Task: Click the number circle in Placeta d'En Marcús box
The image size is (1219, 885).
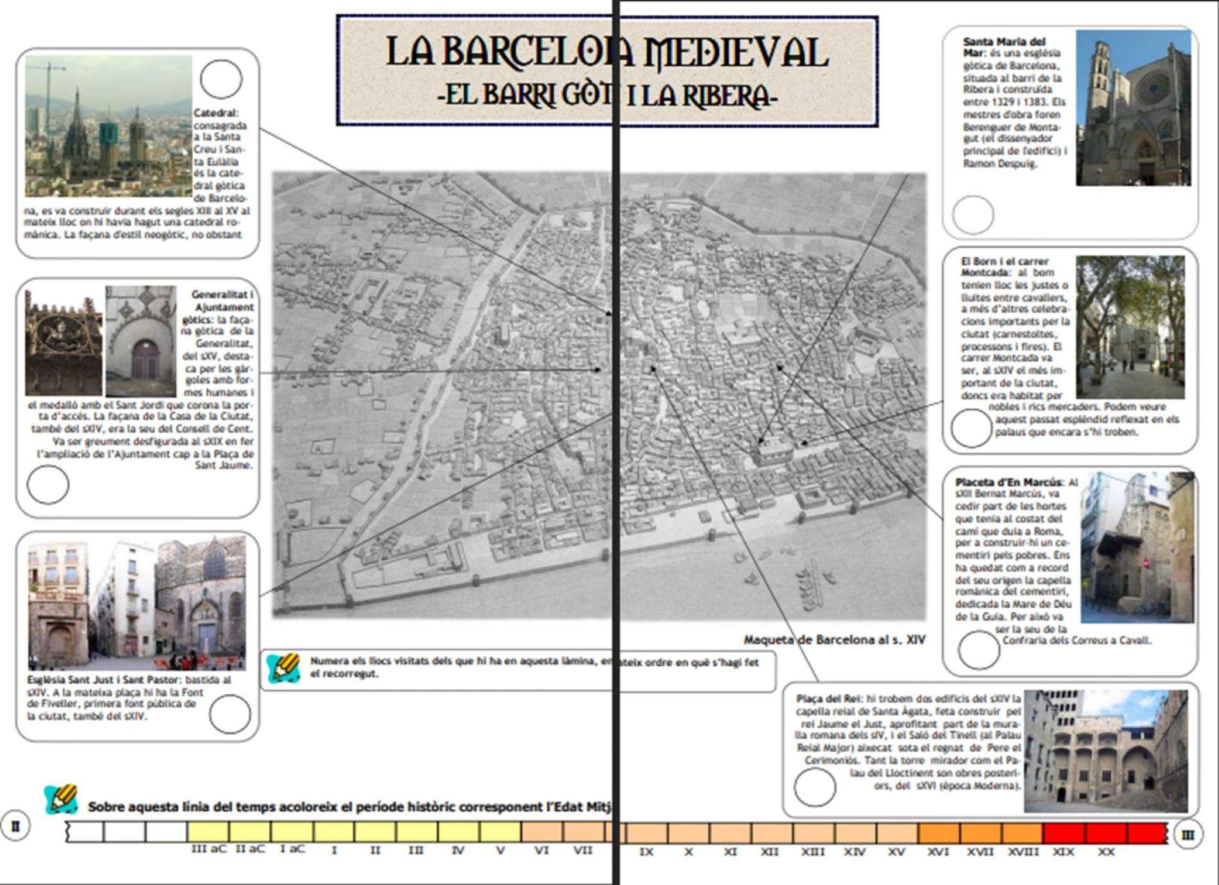Action: [978, 650]
